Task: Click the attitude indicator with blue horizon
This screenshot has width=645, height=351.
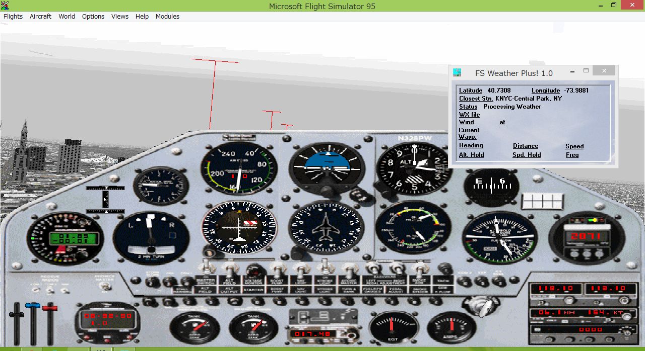Action: click(x=327, y=168)
